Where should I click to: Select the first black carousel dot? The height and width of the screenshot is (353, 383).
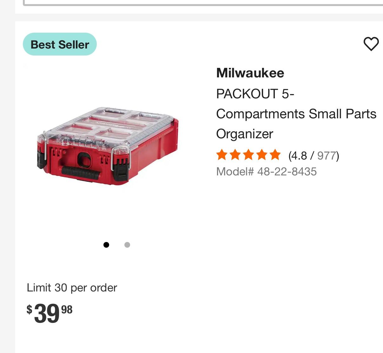[x=106, y=245]
